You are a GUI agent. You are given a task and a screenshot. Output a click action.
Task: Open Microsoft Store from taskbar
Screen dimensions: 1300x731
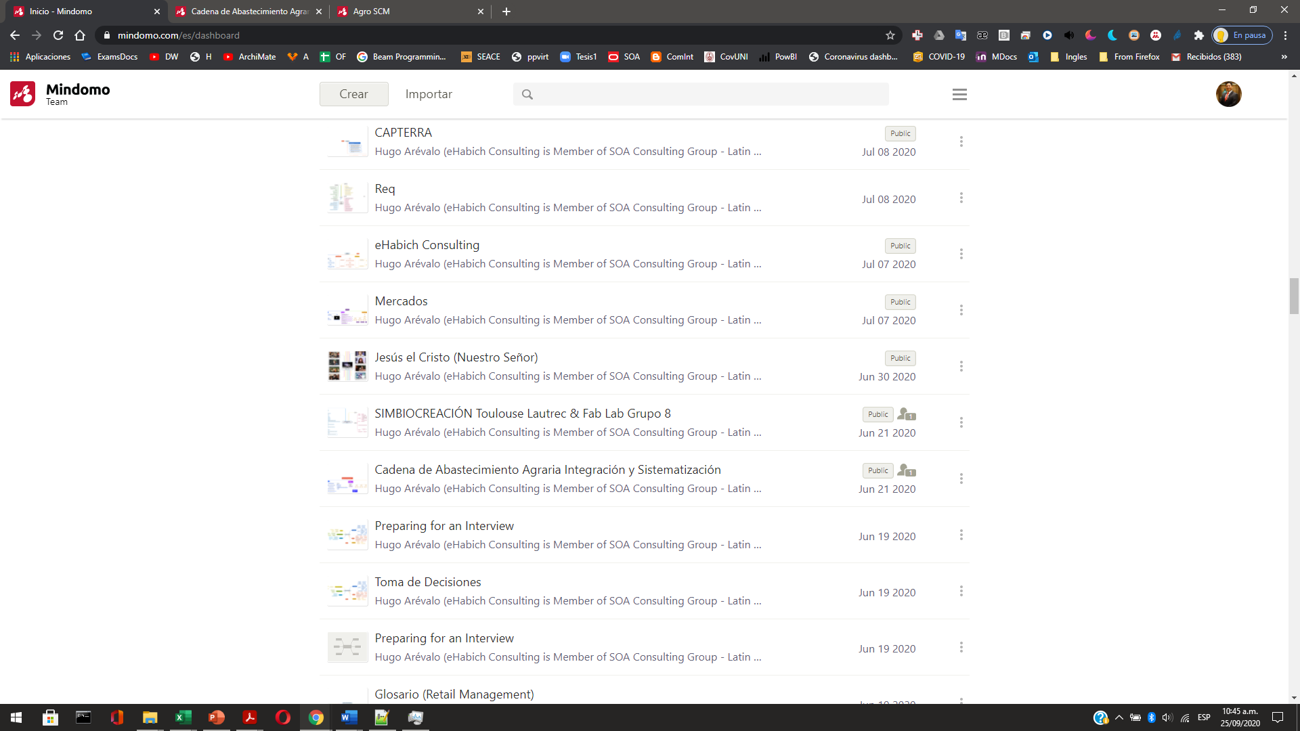coord(50,717)
